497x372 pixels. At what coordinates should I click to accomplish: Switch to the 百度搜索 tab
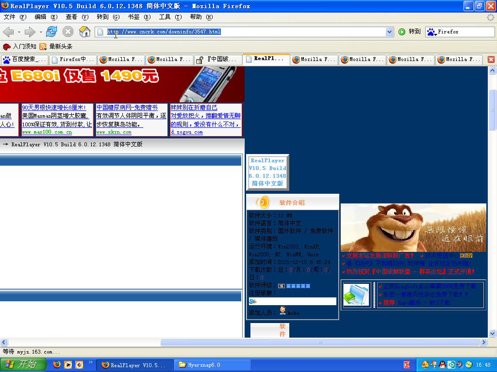pos(25,60)
